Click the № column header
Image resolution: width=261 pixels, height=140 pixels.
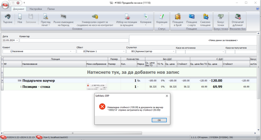pos(13,64)
